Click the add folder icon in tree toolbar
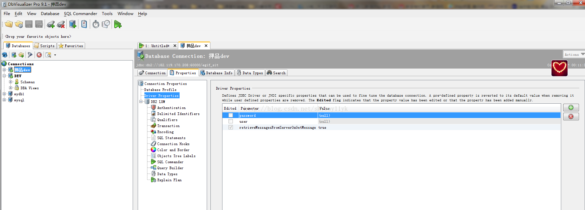The image size is (585, 210). click(21, 55)
